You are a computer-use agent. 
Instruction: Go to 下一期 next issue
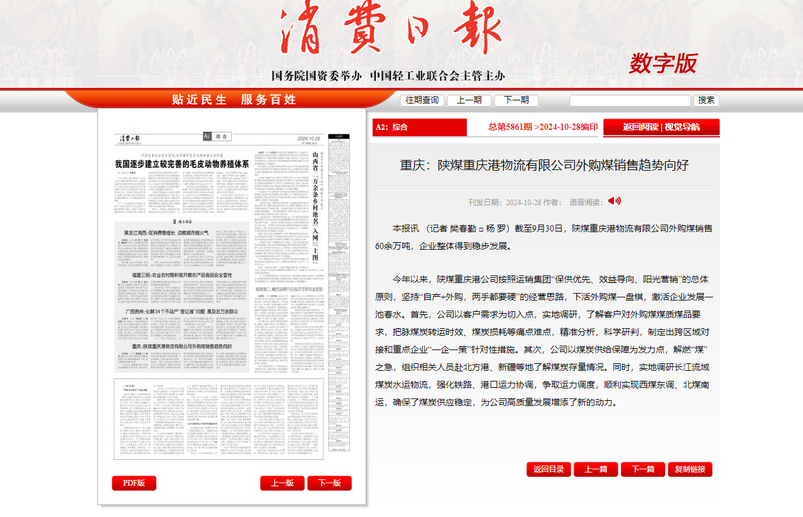tap(516, 100)
